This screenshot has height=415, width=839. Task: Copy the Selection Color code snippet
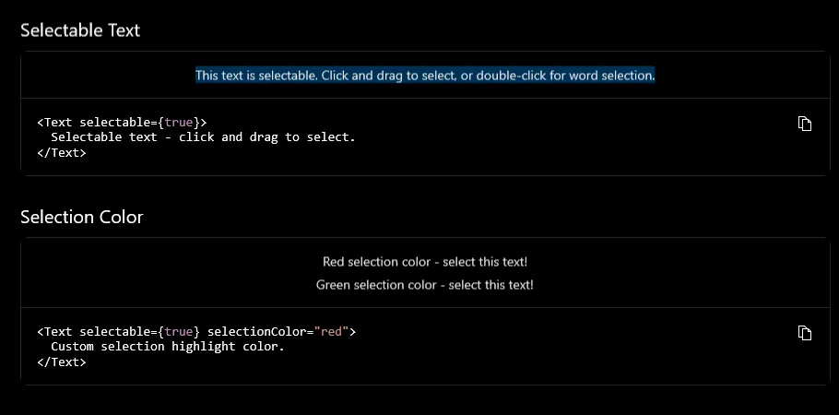(x=804, y=333)
